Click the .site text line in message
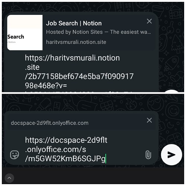Screen dimensions: 186x186 click(x=32, y=67)
